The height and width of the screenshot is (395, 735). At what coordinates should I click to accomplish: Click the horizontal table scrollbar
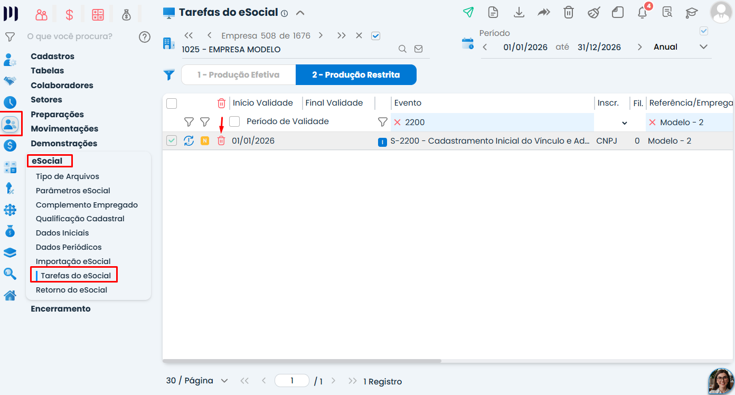(301, 361)
